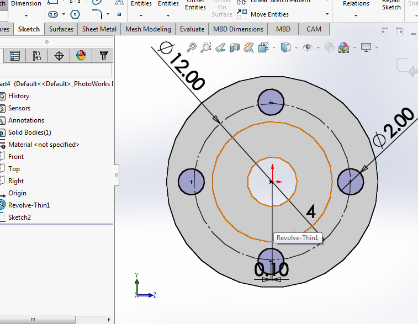Image resolution: width=418 pixels, height=324 pixels.
Task: Select History in the feature tree
Action: coord(19,96)
